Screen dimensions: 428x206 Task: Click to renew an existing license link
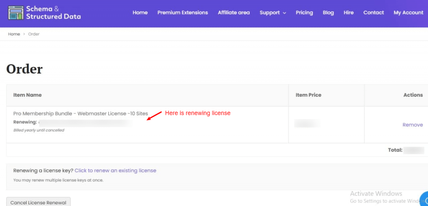115,170
